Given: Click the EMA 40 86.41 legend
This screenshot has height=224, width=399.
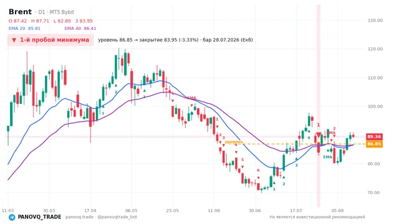Looking at the screenshot, I should click(x=80, y=29).
